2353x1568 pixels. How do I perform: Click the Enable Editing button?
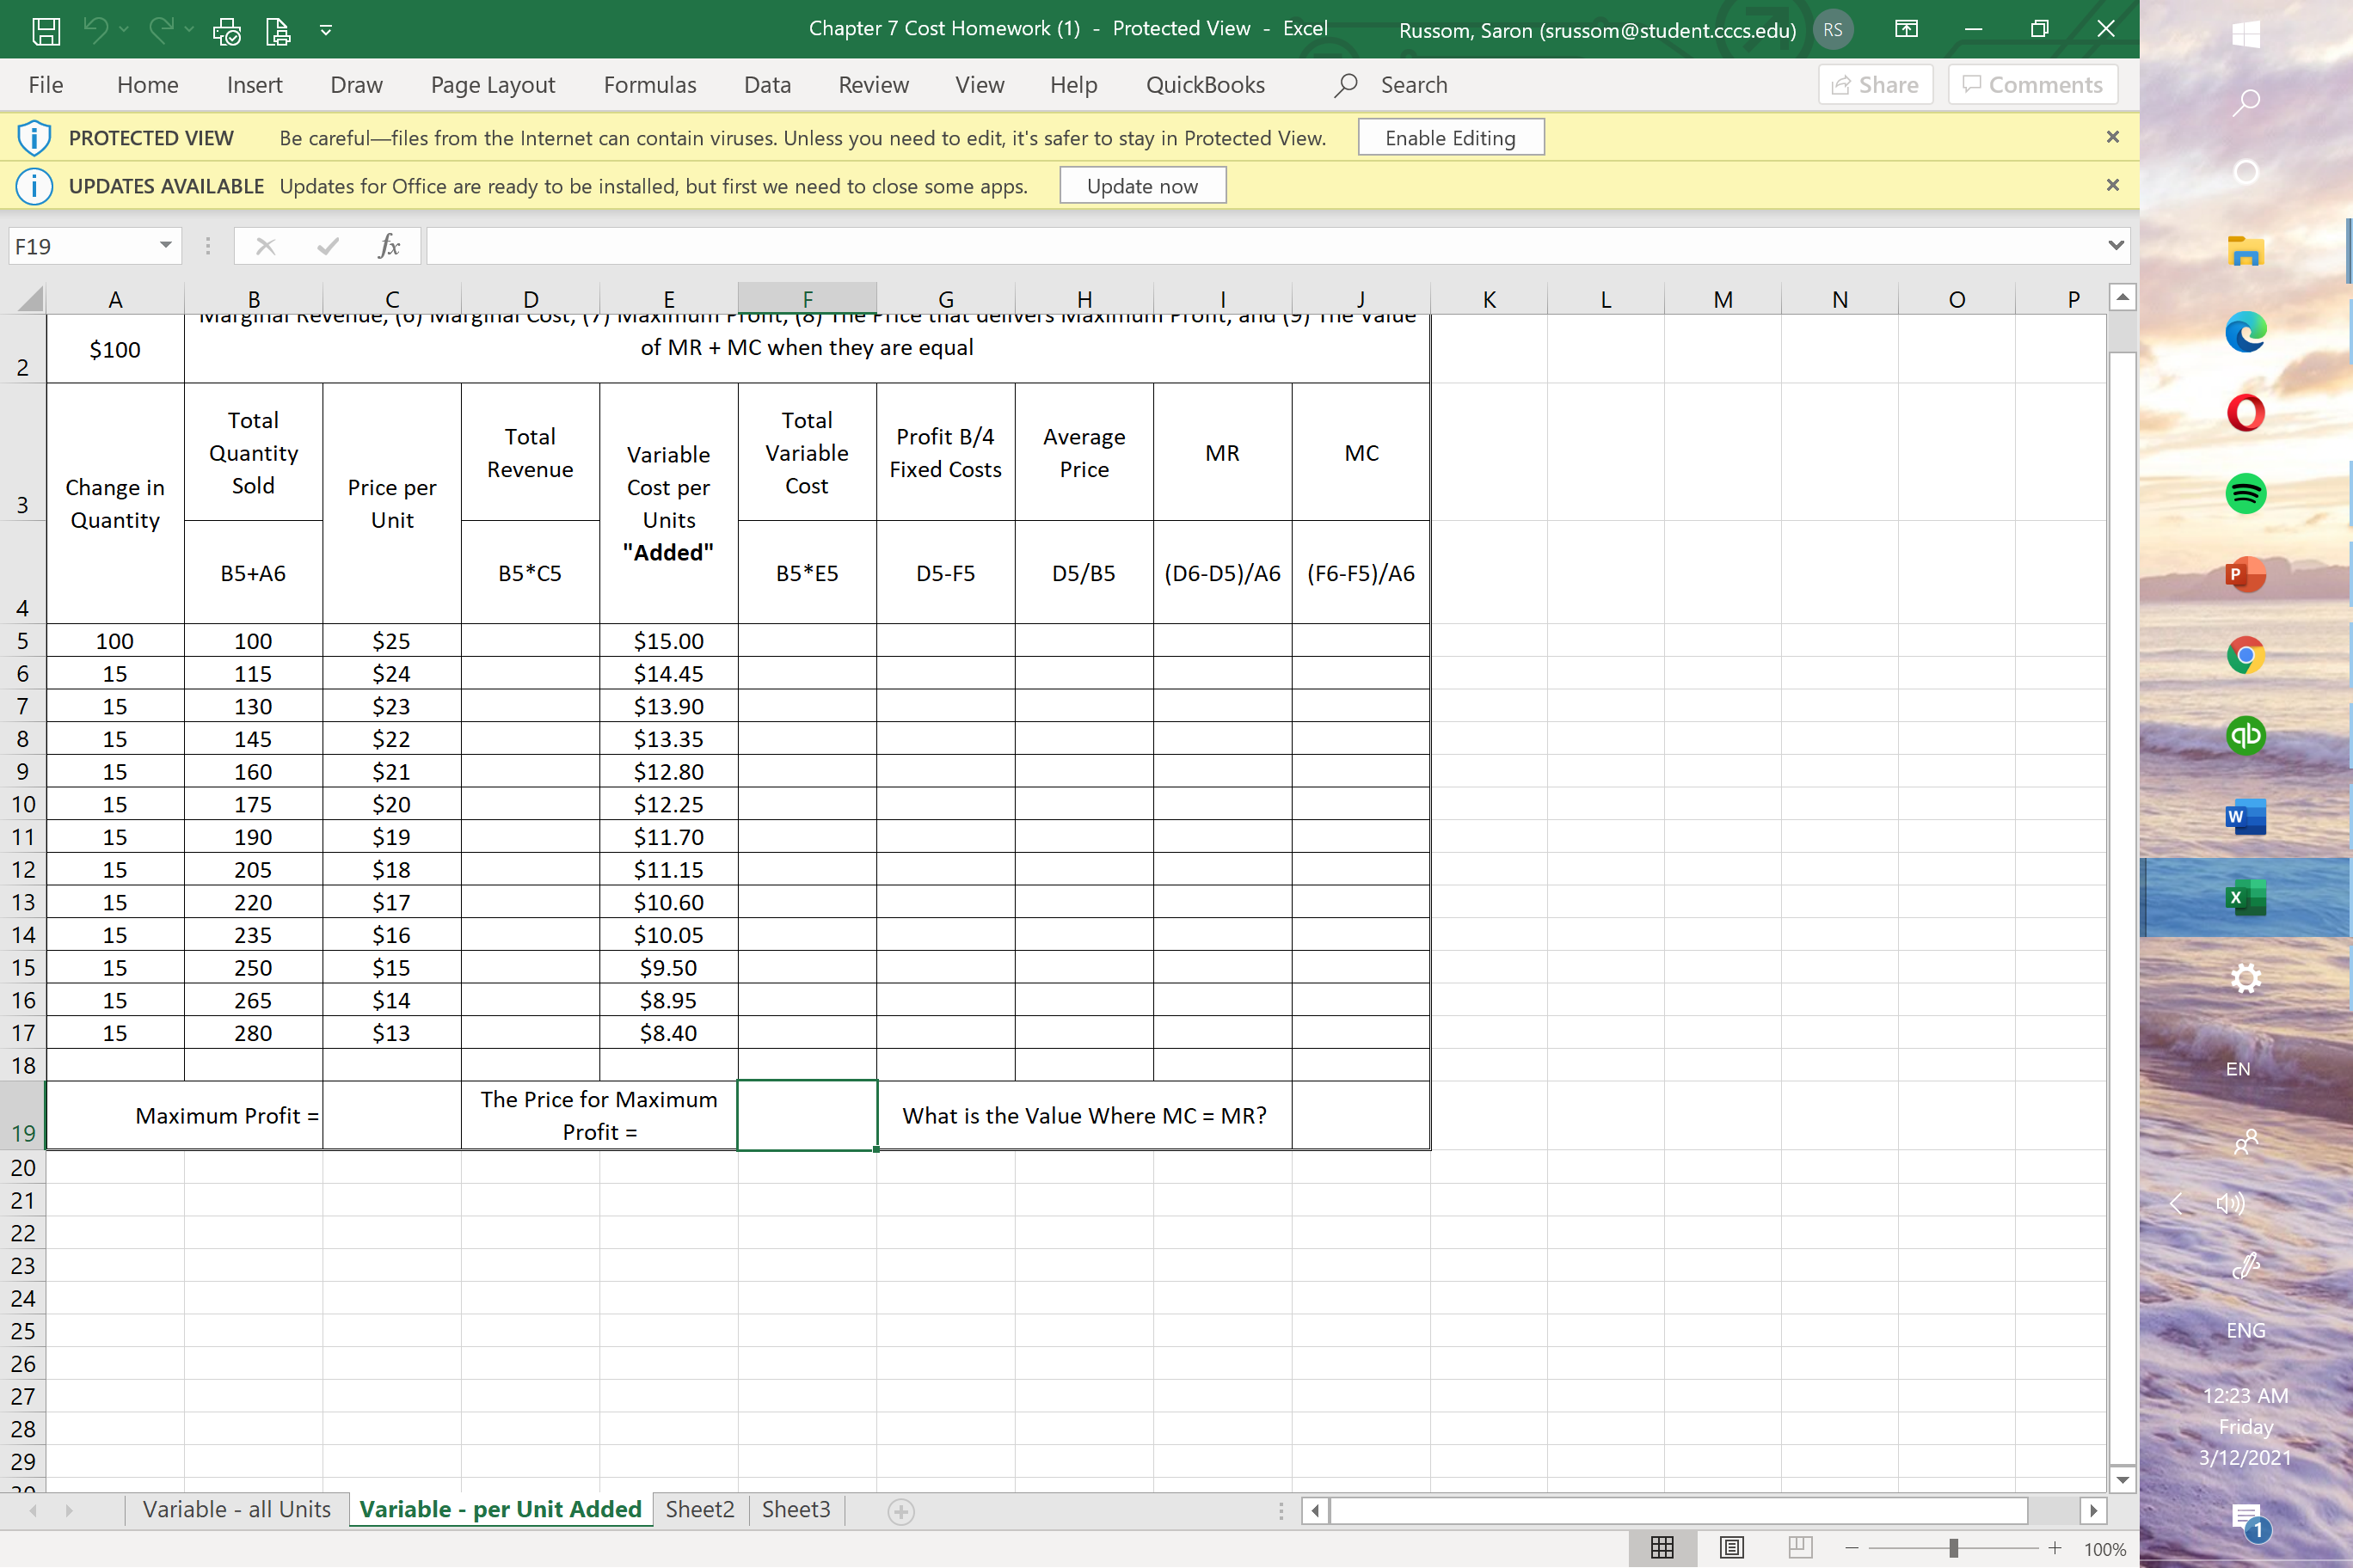pos(1451,137)
